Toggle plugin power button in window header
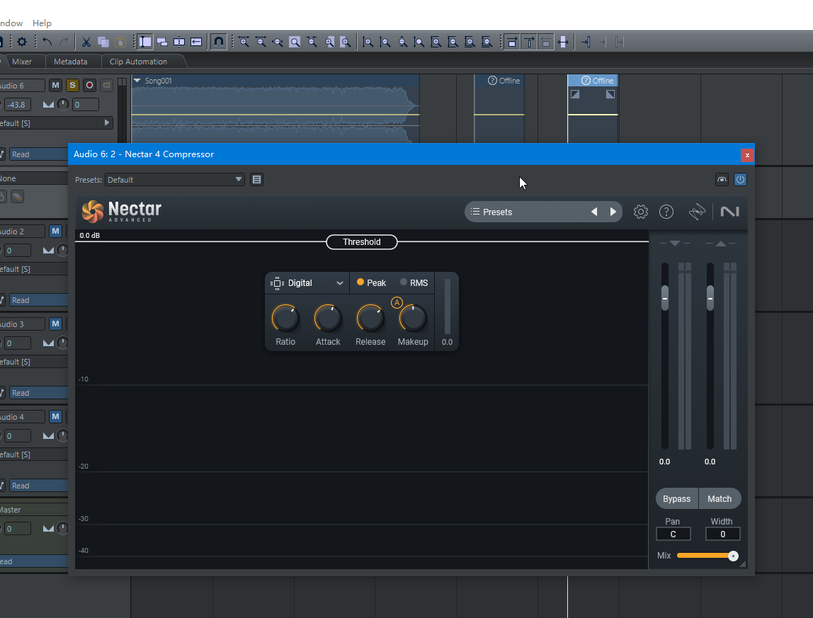The height and width of the screenshot is (618, 813). (x=740, y=180)
